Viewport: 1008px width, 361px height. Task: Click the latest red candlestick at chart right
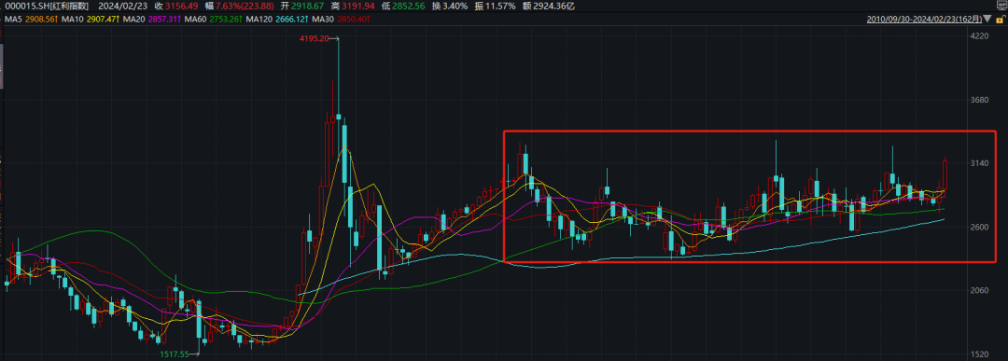coord(945,174)
